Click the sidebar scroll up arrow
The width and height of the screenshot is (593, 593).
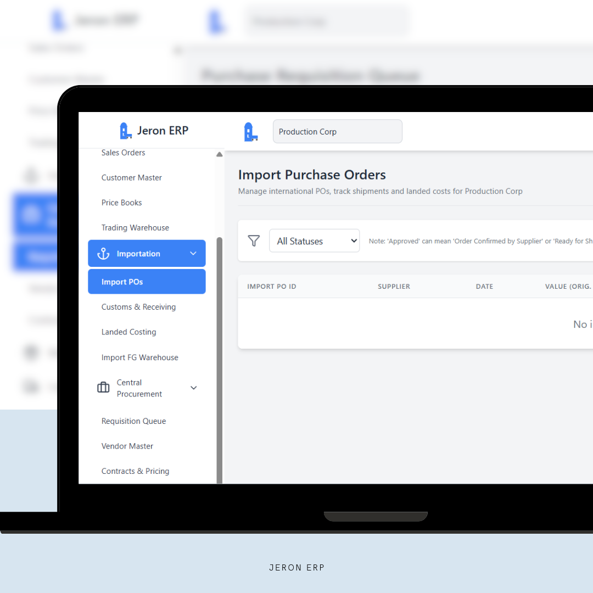[220, 155]
